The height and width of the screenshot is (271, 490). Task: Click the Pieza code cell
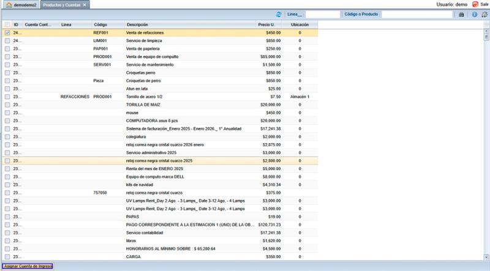coord(98,81)
